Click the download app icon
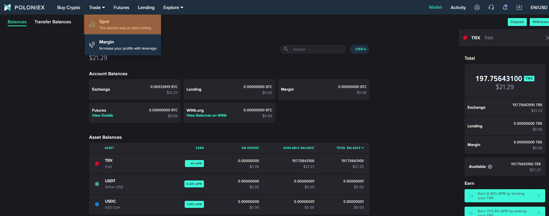Screen dimensions: 549x216 (x=519, y=7)
